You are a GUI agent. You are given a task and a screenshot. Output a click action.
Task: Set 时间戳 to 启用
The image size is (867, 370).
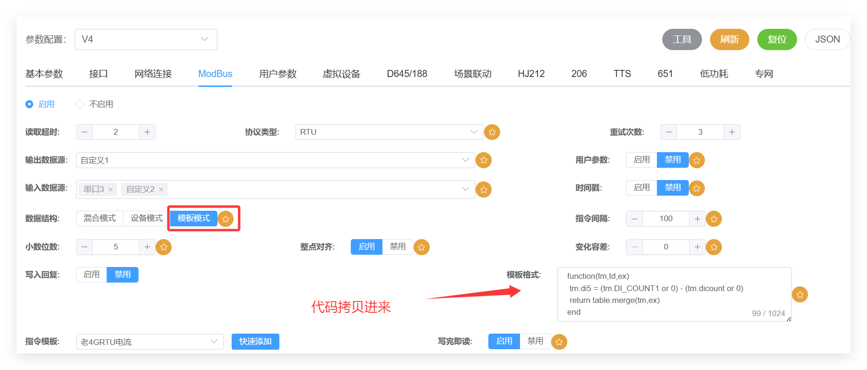point(642,188)
